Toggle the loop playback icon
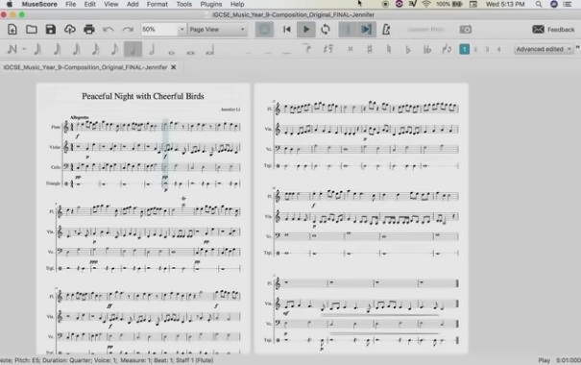 (x=326, y=29)
